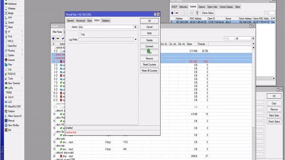The image size is (285, 160).
Task: Click the Find field in Firewall window
Action: pyautogui.click(x=229, y=39)
